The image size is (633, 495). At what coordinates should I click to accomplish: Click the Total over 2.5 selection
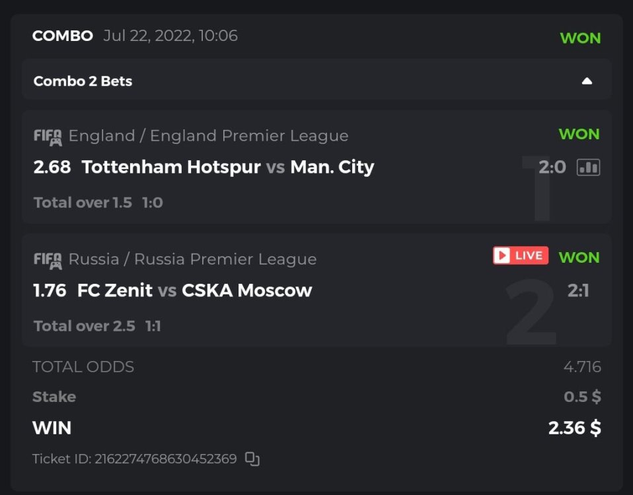coord(84,326)
